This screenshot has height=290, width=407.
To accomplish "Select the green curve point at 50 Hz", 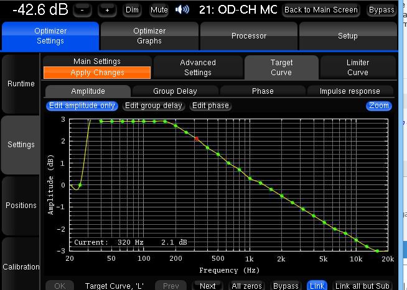I will pos(112,122).
